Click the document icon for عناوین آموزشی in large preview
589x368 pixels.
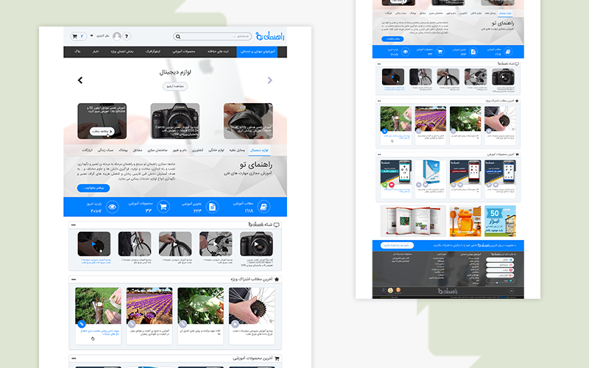point(212,207)
